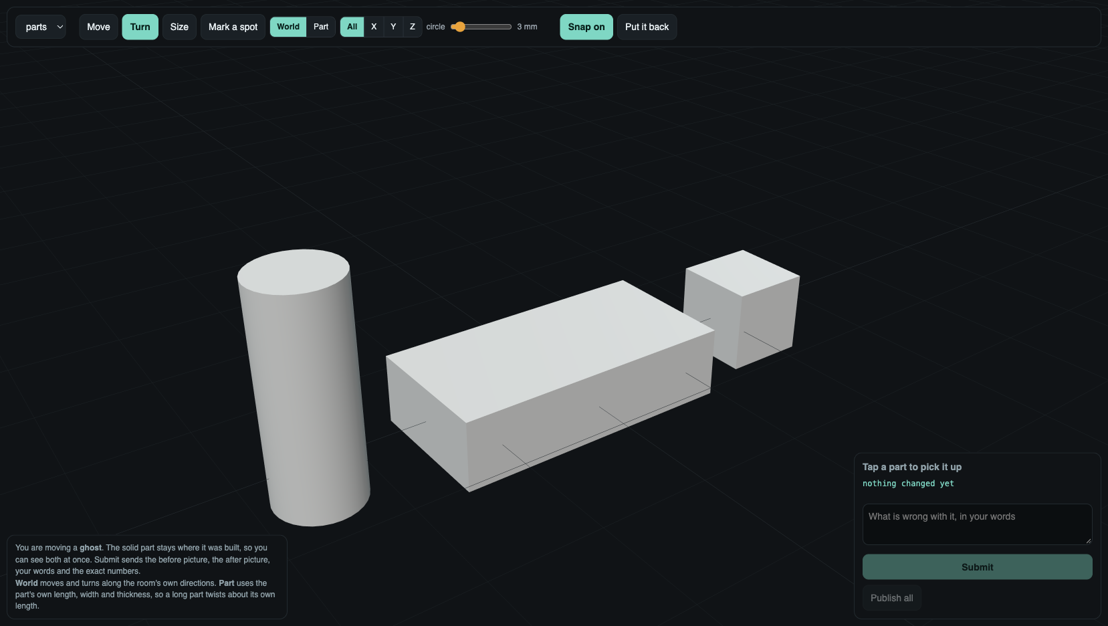Viewport: 1108px width, 626px height.
Task: Select the Size tool
Action: tap(179, 27)
